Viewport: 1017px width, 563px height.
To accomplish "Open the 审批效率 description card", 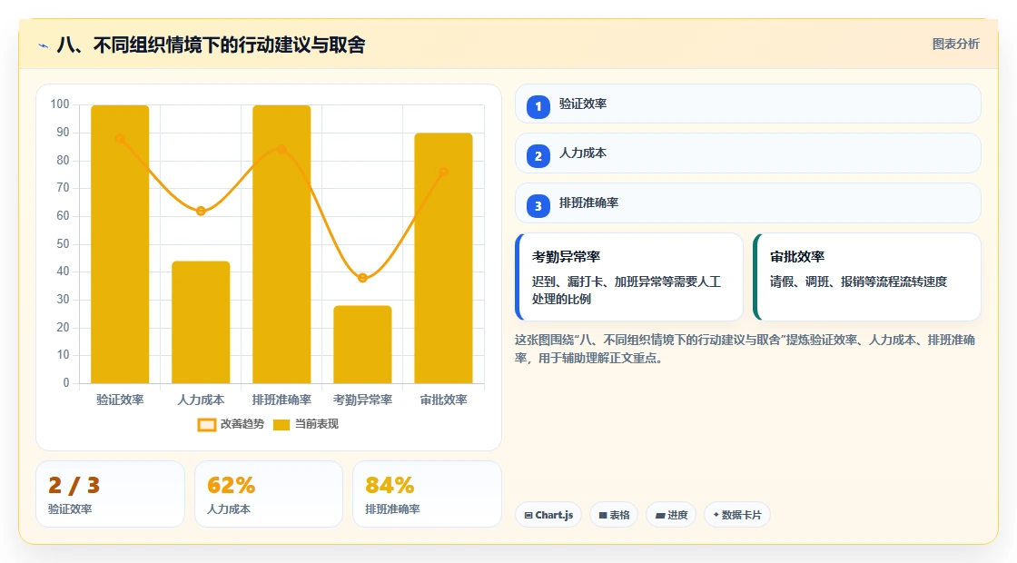I will (867, 277).
